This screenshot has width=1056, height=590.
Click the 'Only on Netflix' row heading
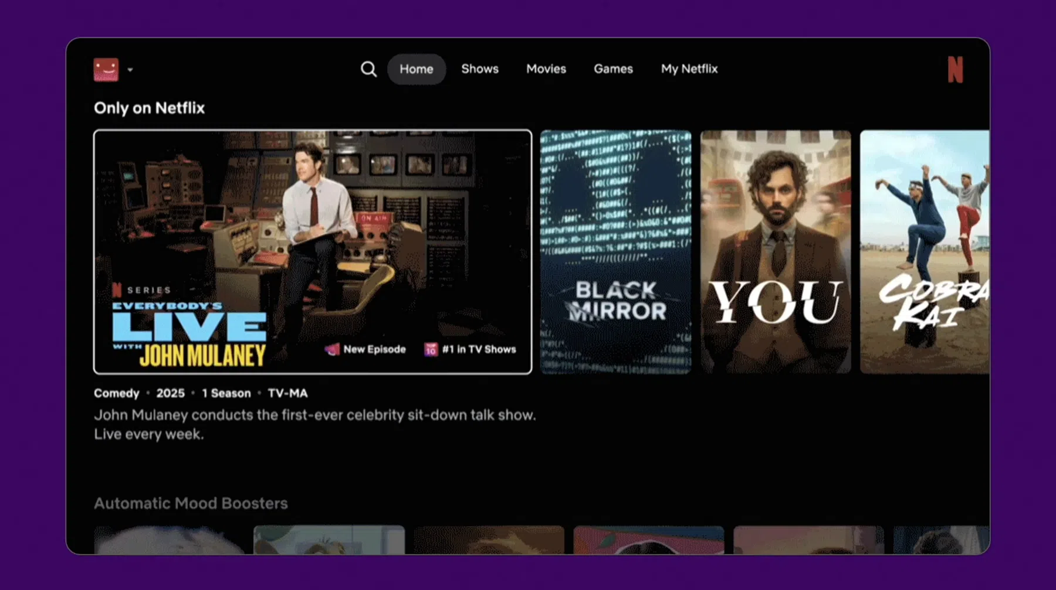[150, 108]
